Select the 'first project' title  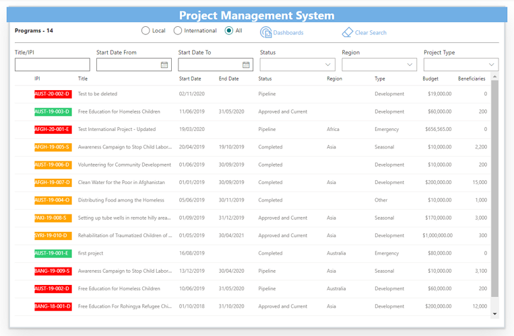pyautogui.click(x=90, y=253)
